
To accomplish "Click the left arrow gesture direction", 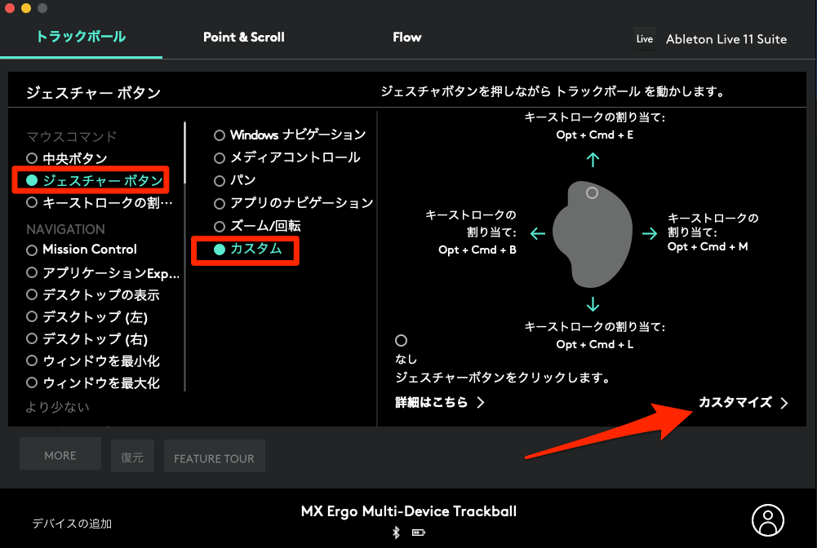I will tap(537, 234).
